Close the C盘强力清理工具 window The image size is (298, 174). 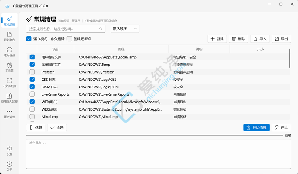coord(292,4)
